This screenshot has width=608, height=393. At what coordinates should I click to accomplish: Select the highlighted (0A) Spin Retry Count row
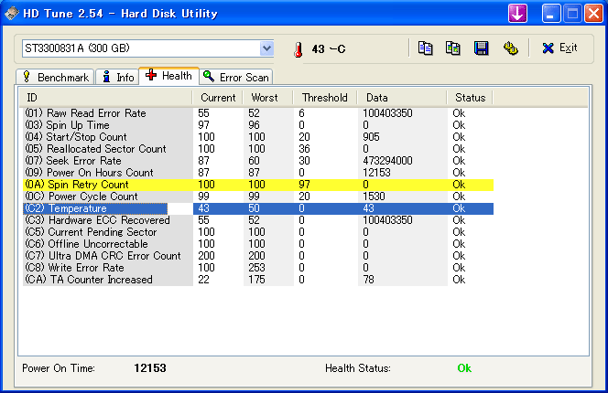[x=258, y=185]
